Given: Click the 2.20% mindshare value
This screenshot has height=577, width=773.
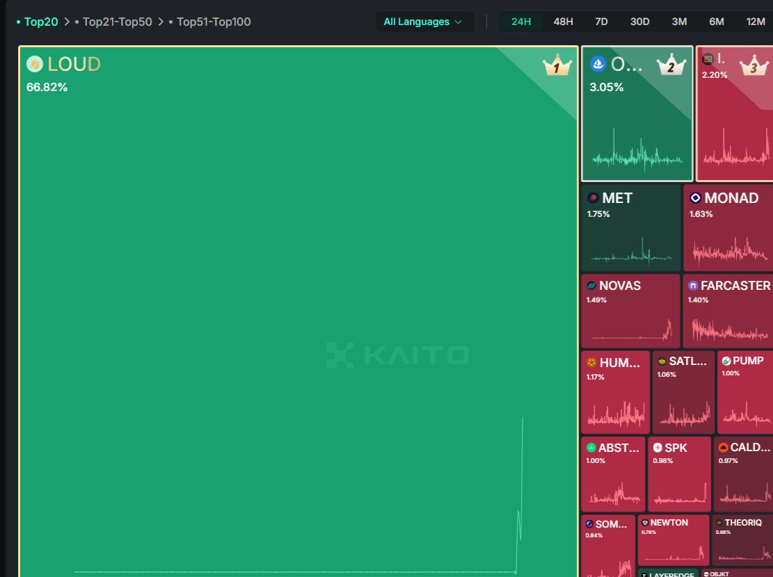Looking at the screenshot, I should click(x=715, y=75).
